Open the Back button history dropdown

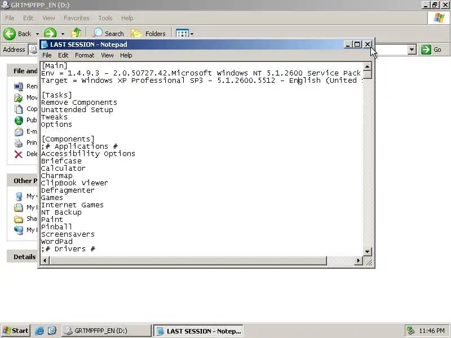37,34
